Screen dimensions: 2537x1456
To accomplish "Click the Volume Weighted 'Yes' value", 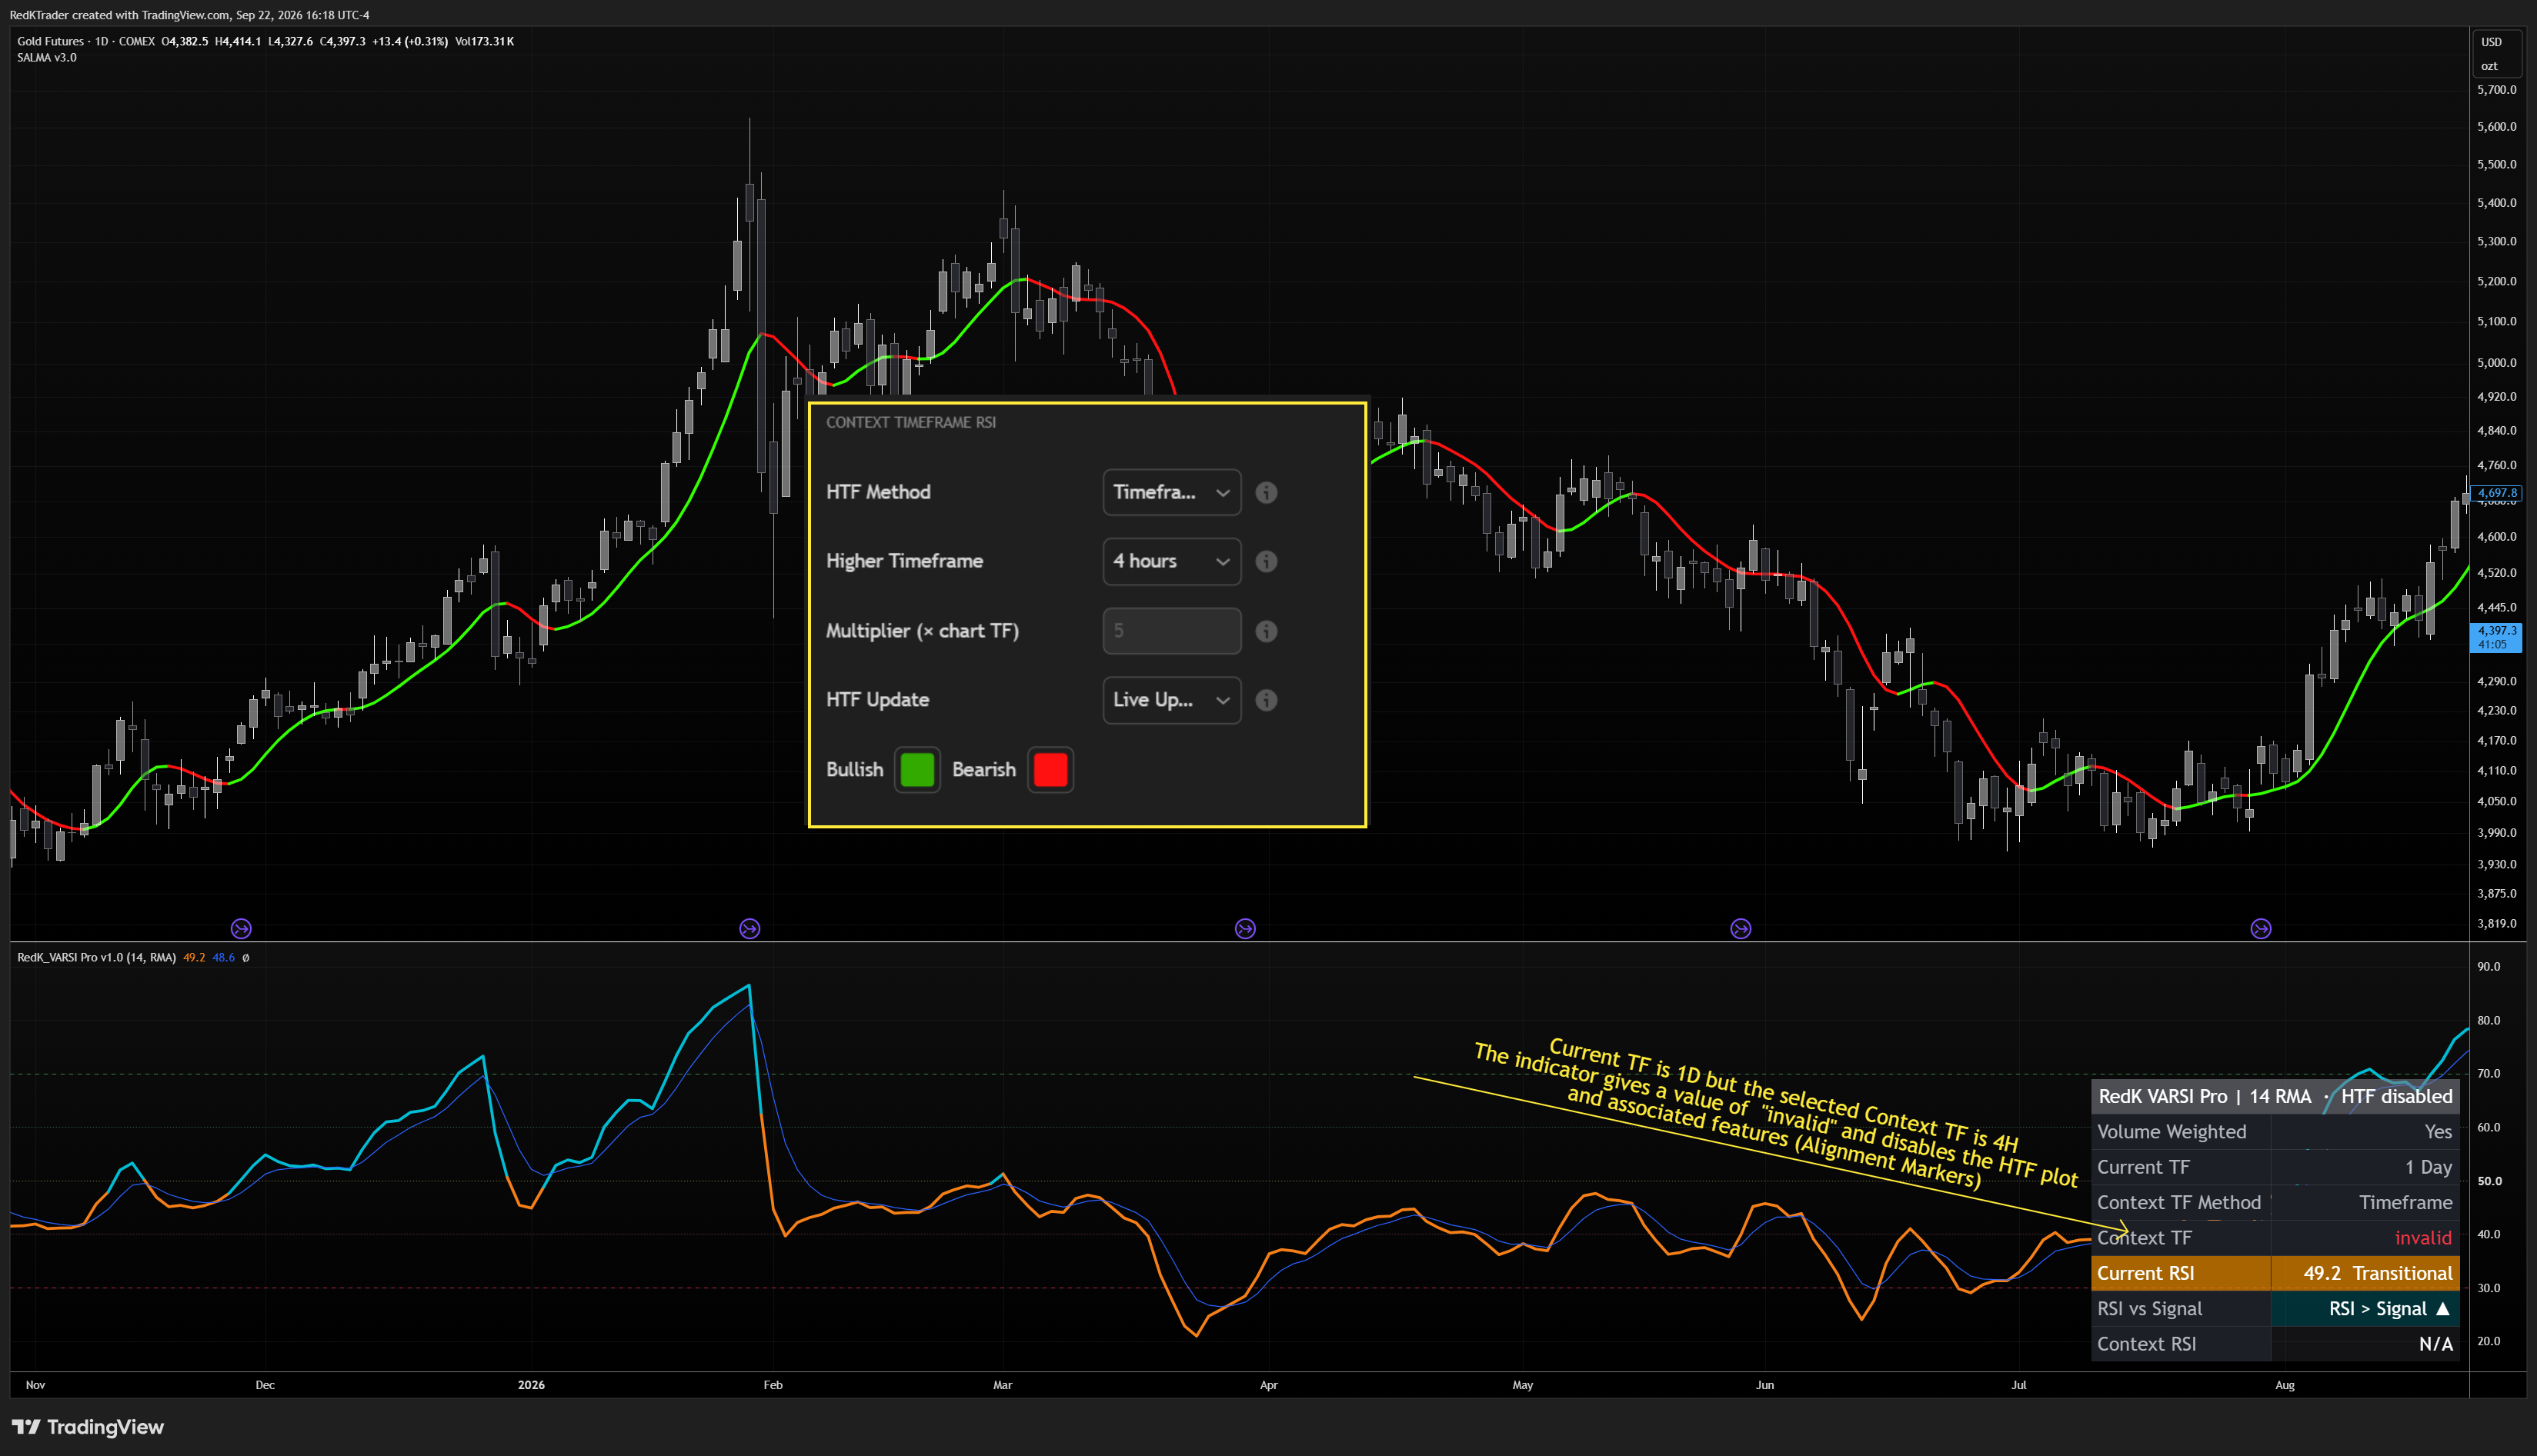I will point(2438,1132).
